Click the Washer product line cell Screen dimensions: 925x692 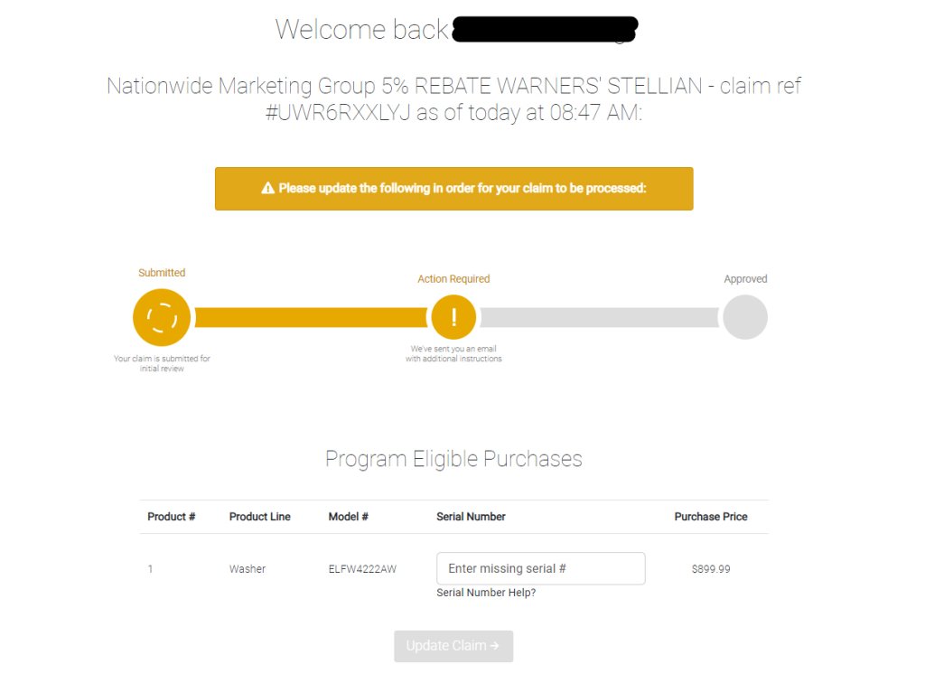[248, 569]
